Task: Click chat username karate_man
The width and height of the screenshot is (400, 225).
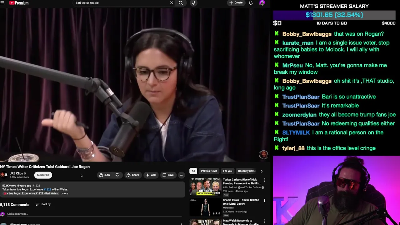Action: (298, 43)
